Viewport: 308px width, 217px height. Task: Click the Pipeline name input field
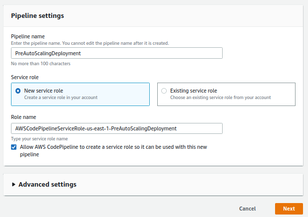point(116,53)
